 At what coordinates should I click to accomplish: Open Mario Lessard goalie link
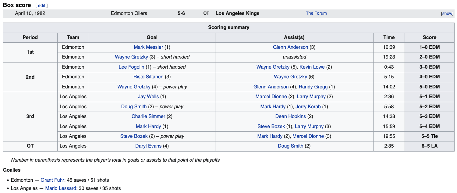(x=61, y=188)
